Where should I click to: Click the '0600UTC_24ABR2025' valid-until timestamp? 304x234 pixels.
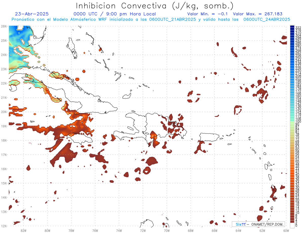[267, 19]
